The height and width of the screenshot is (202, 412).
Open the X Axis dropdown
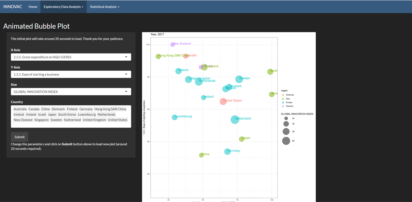71,57
